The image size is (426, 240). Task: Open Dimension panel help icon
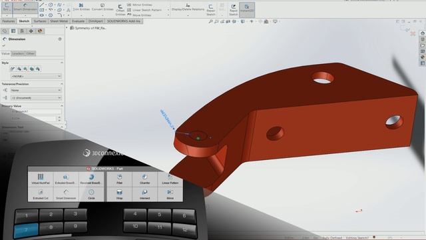60,39
